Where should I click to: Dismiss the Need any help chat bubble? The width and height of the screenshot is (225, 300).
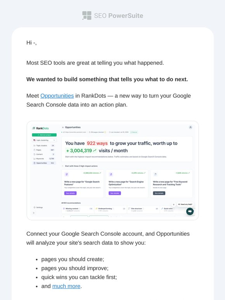point(174,205)
